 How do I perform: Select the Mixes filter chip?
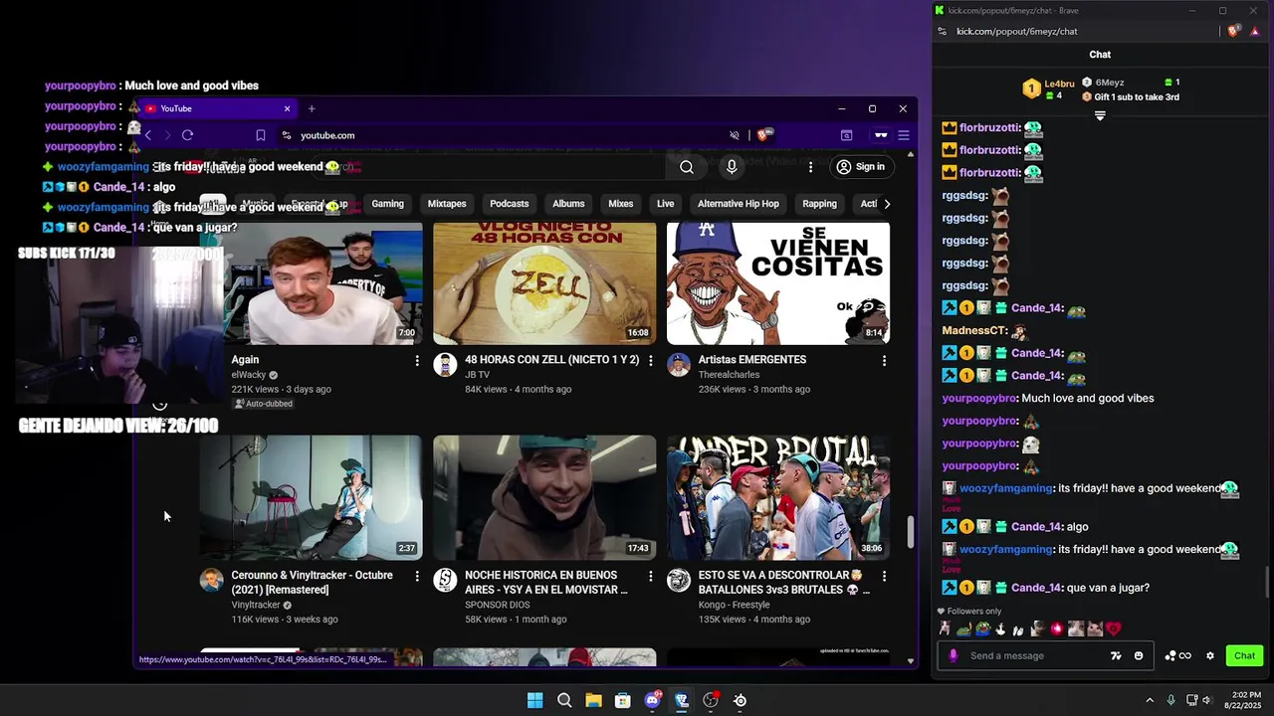tap(621, 204)
